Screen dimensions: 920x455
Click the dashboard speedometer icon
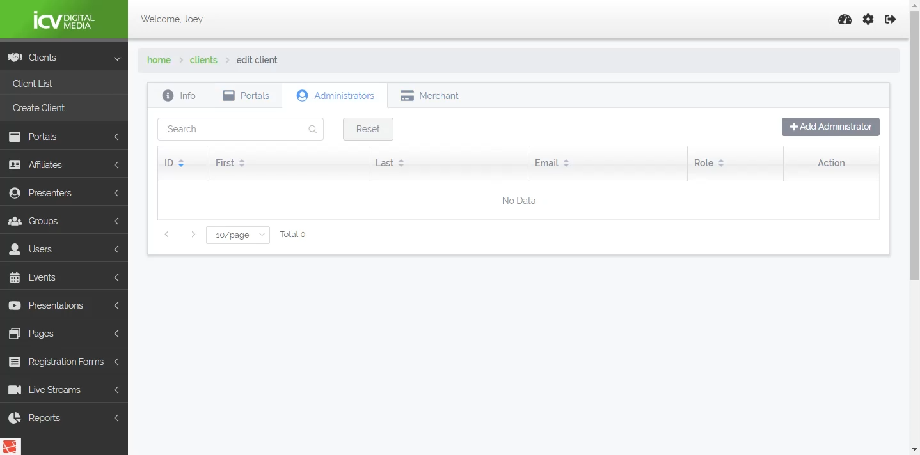tap(845, 19)
